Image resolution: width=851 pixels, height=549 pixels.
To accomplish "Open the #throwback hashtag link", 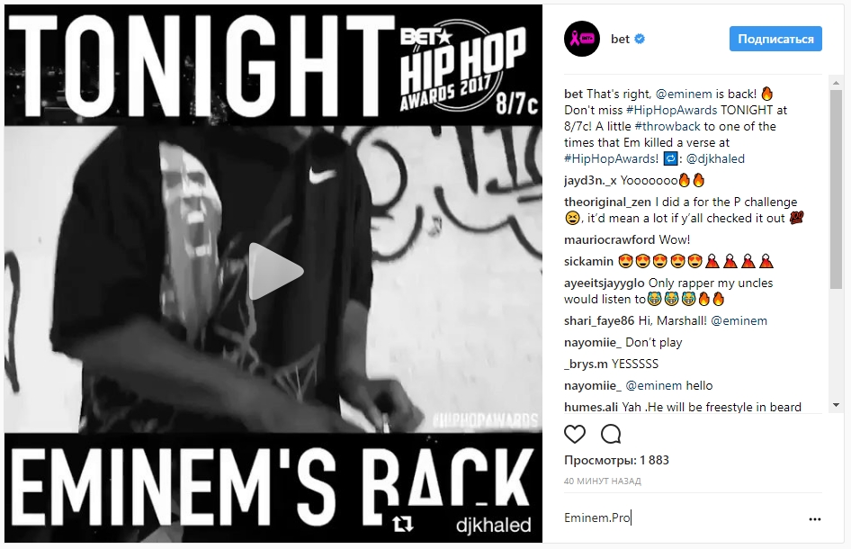I will (667, 126).
